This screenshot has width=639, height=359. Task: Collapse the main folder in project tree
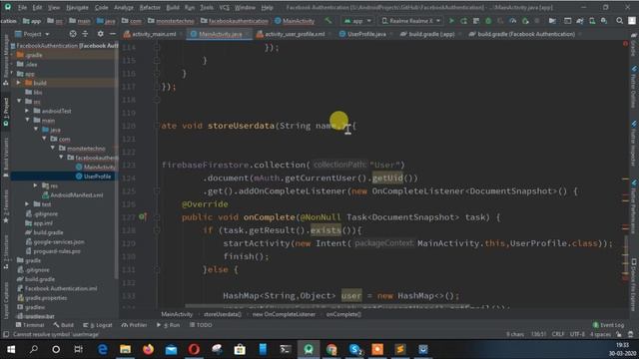pos(27,120)
